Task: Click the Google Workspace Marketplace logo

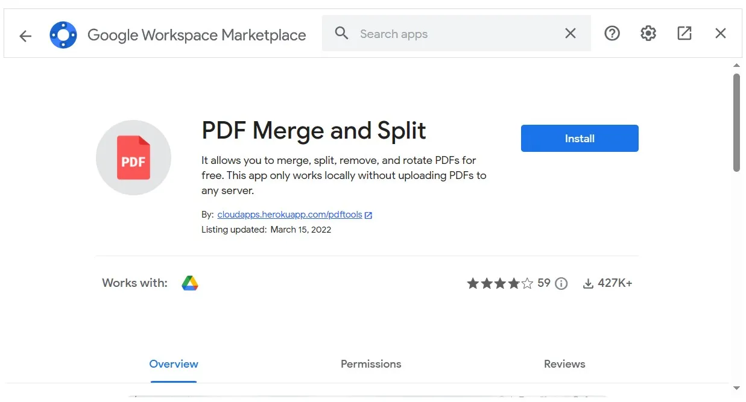Action: (x=63, y=35)
